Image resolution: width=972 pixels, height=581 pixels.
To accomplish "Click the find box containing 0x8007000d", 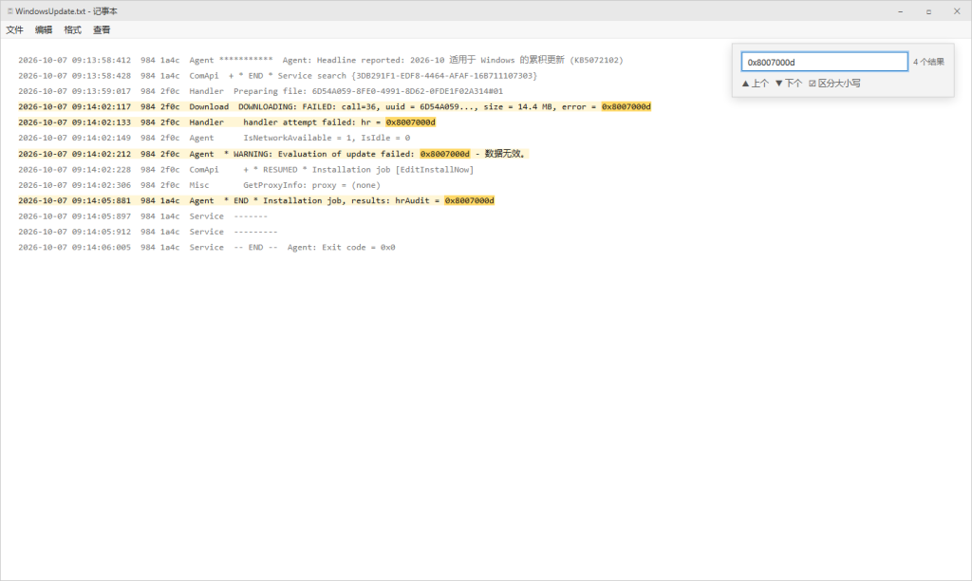I will tap(825, 62).
